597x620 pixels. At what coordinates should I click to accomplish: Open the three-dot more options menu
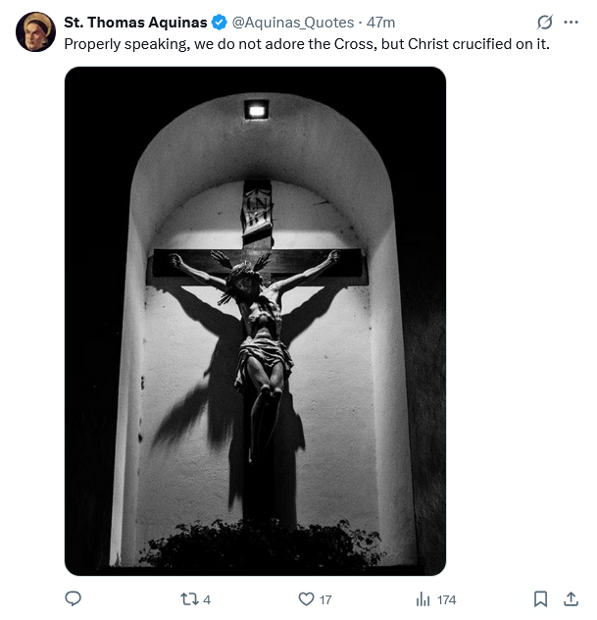pyautogui.click(x=571, y=23)
